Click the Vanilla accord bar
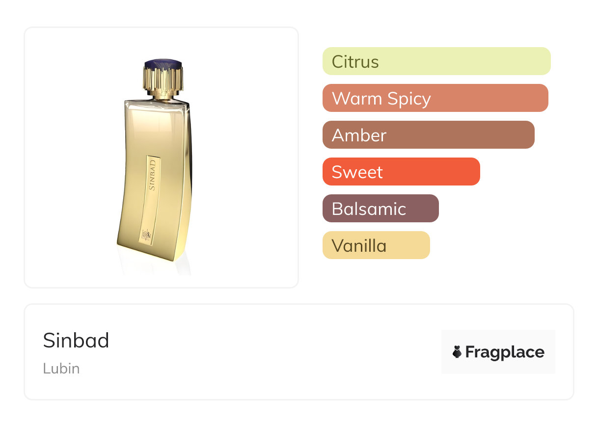The width and height of the screenshot is (598, 424). 376,245
